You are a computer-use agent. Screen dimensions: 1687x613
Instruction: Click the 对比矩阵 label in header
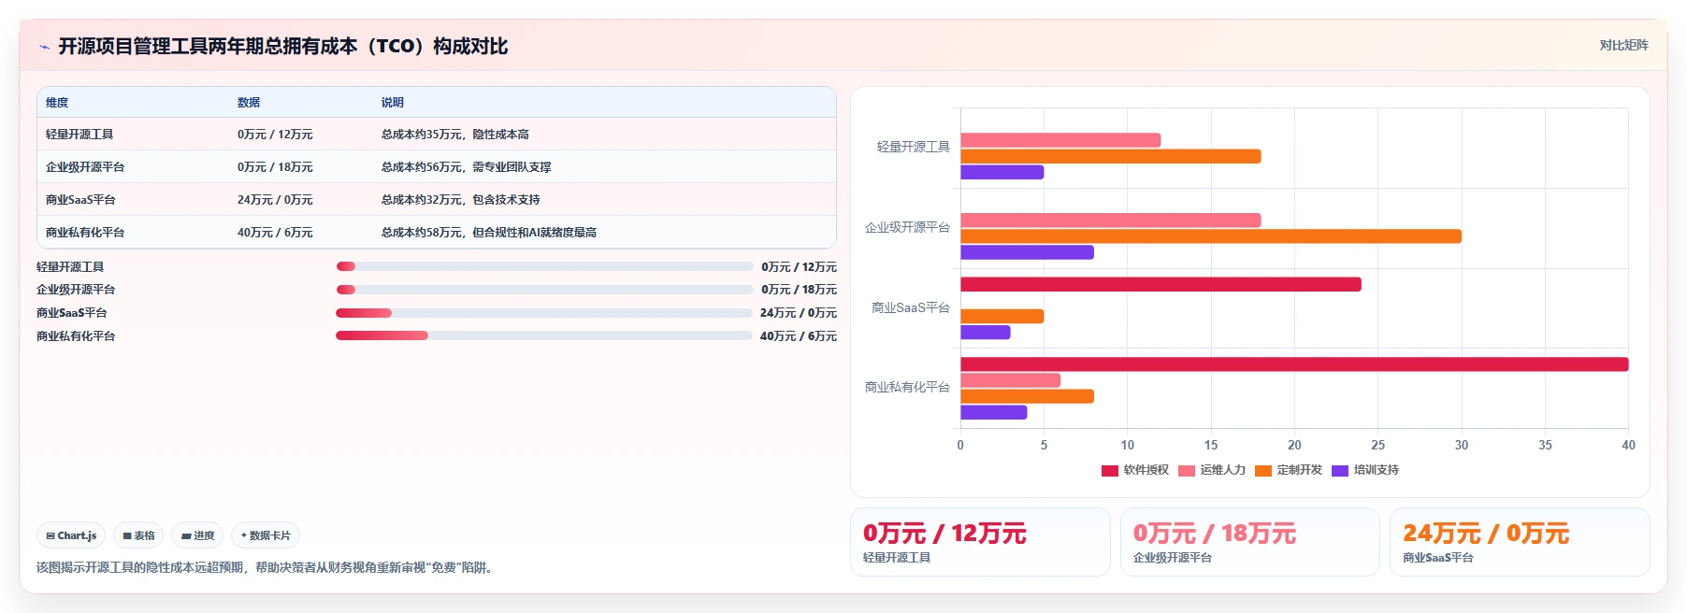click(x=1623, y=45)
